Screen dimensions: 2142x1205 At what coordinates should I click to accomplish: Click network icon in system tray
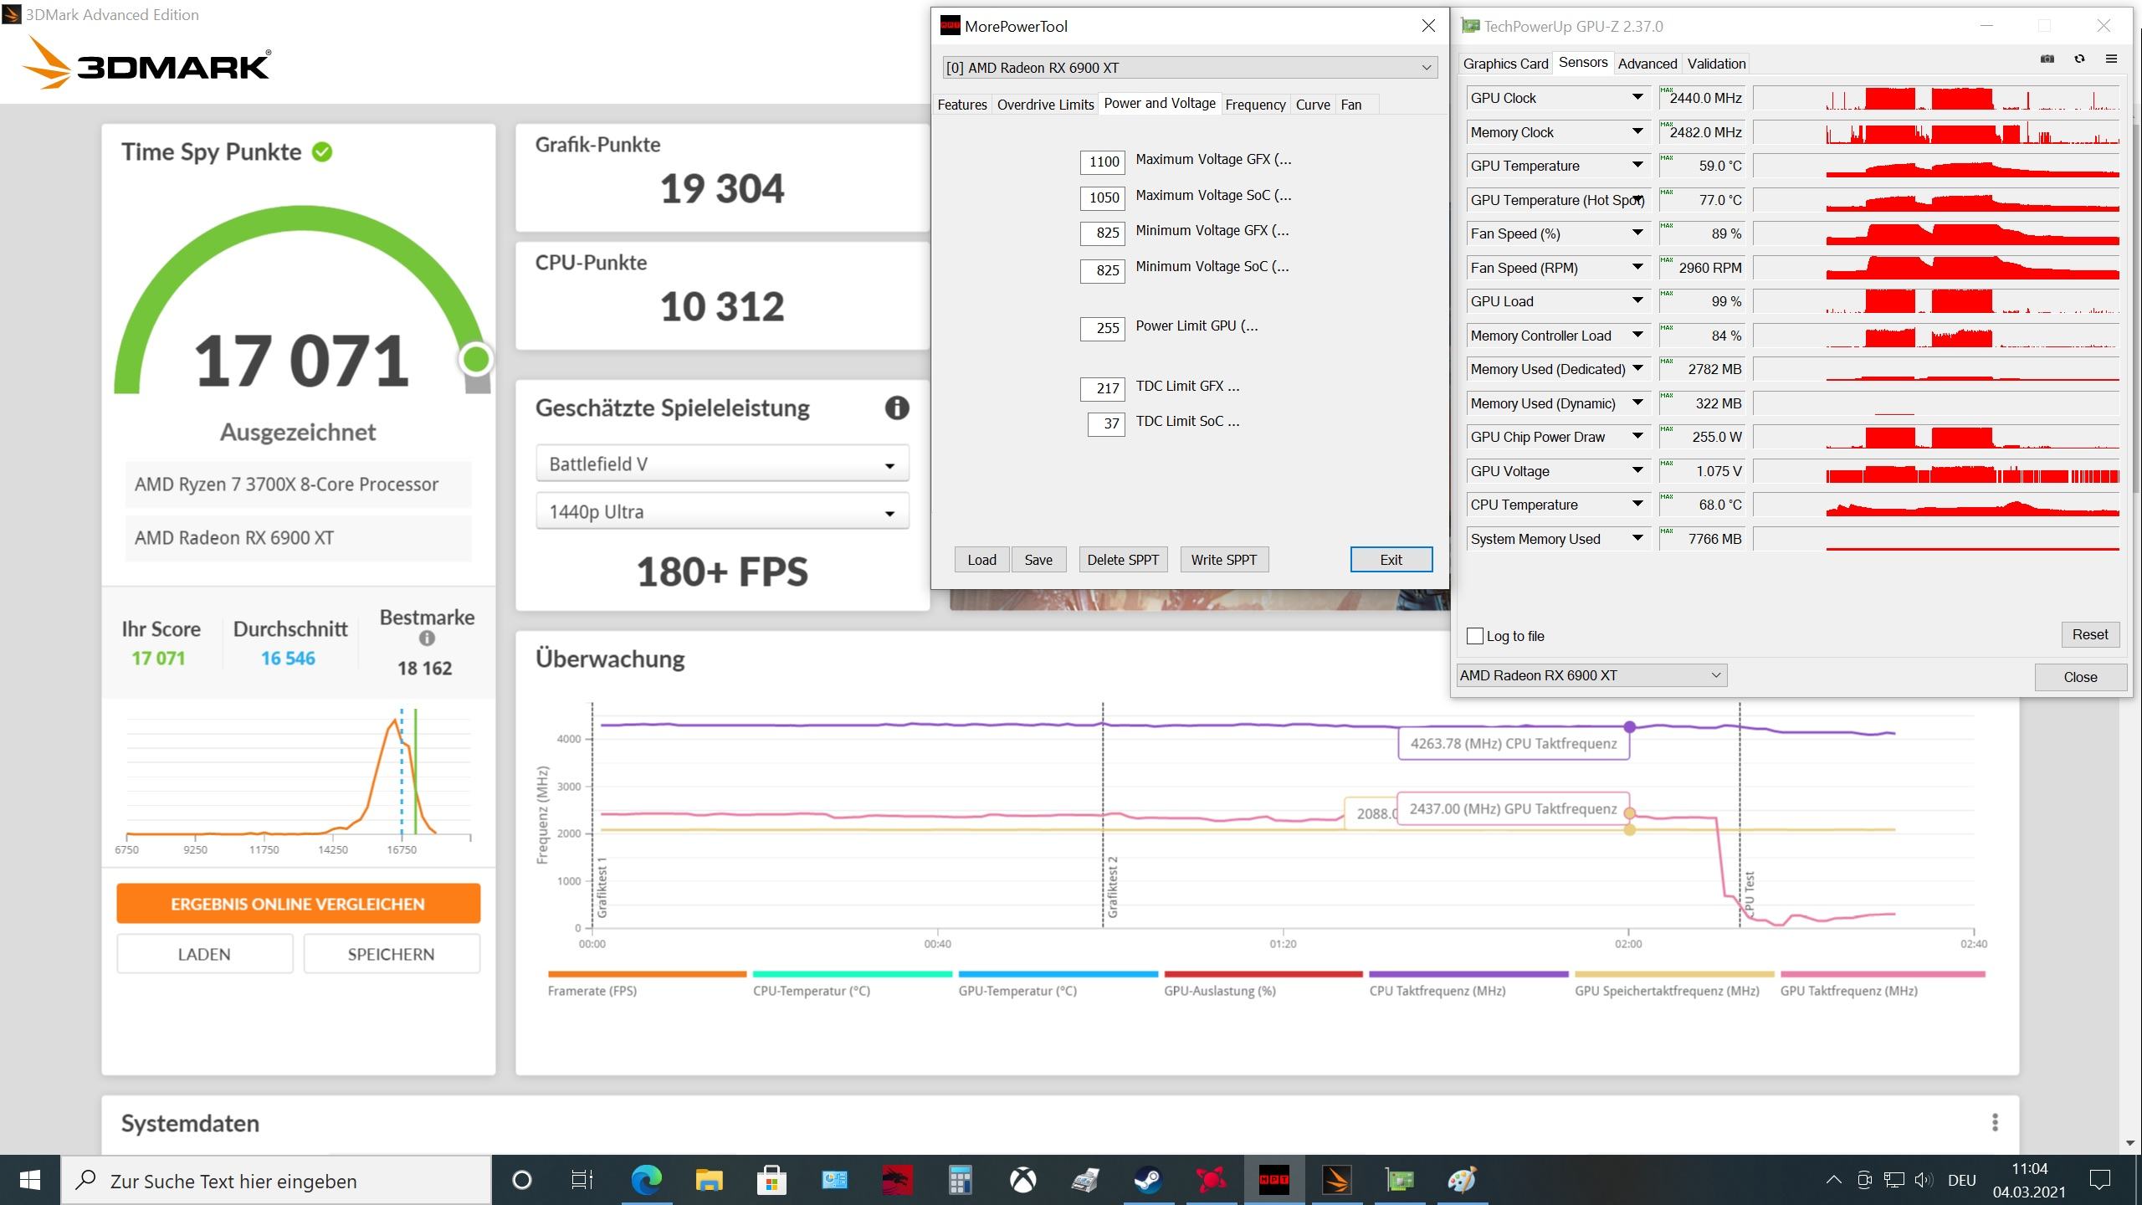coord(1893,1180)
